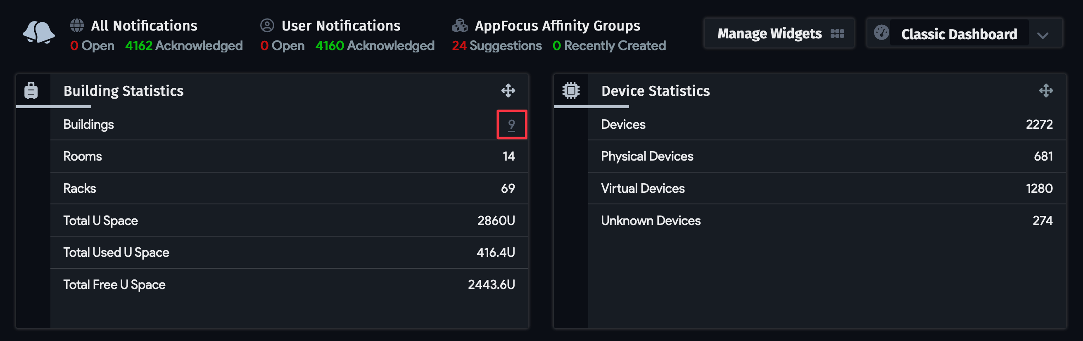Click the 24 Suggestions link
Screen dimensions: 1083x341
(497, 45)
